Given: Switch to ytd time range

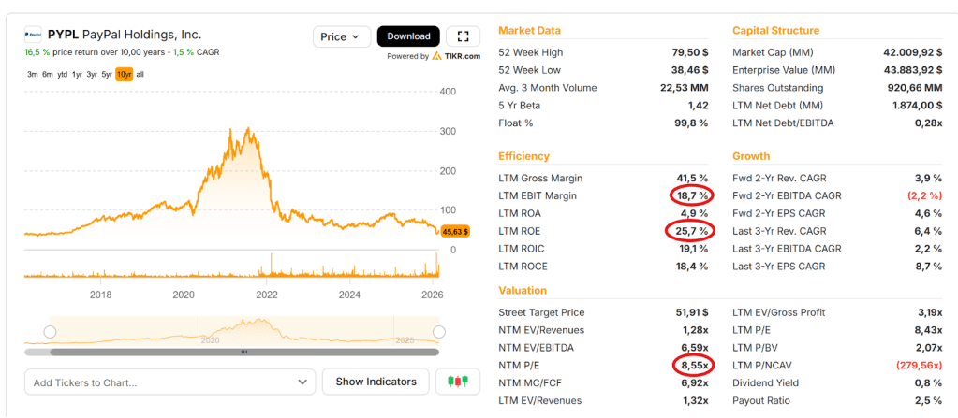Looking at the screenshot, I should click(x=62, y=75).
